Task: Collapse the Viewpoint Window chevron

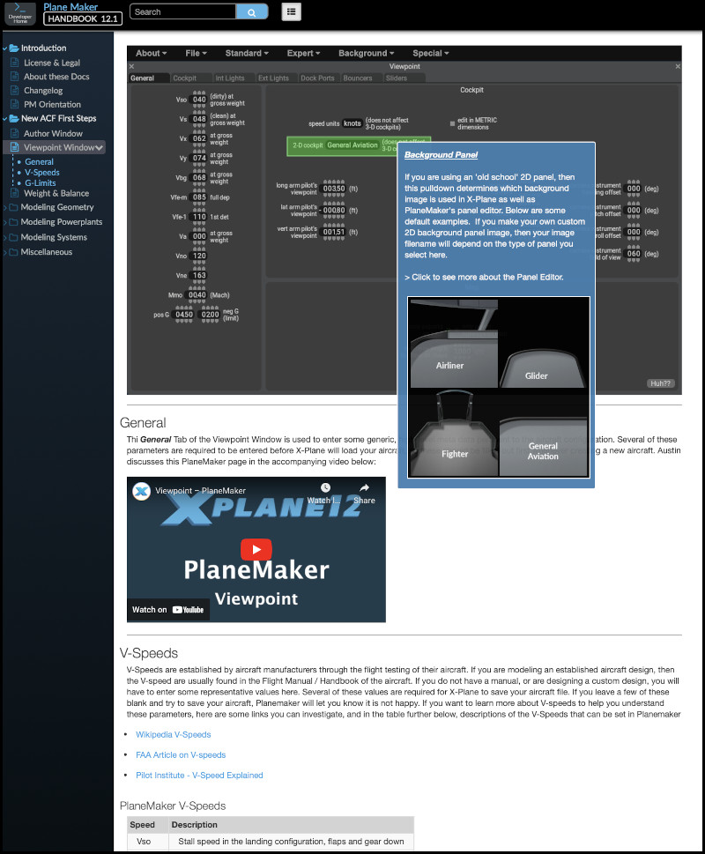Action: [100, 148]
